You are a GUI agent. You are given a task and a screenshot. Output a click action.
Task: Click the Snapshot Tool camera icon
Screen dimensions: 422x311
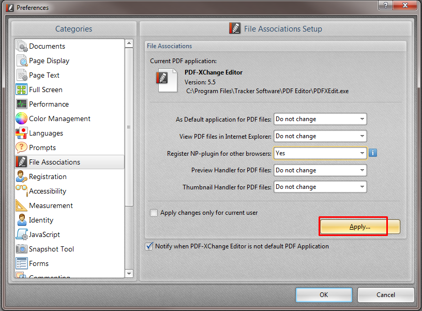click(x=22, y=249)
